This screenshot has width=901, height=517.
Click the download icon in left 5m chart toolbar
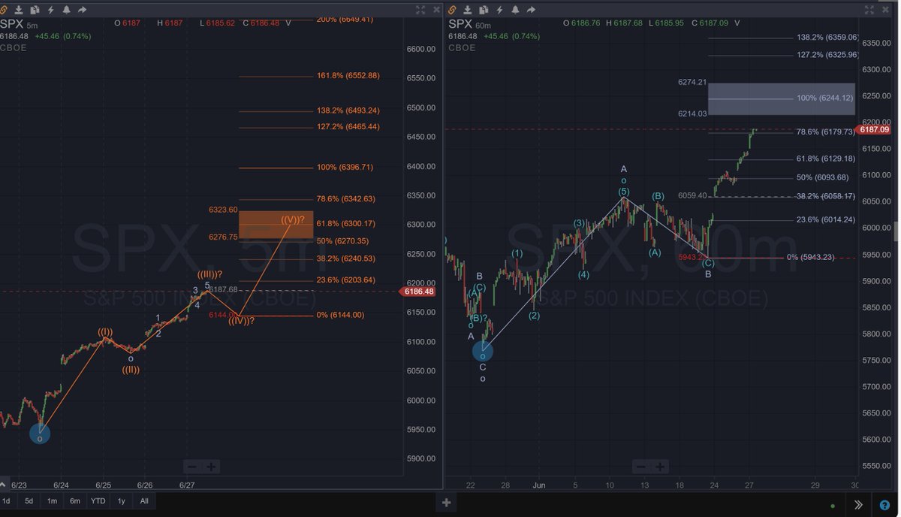[x=19, y=10]
